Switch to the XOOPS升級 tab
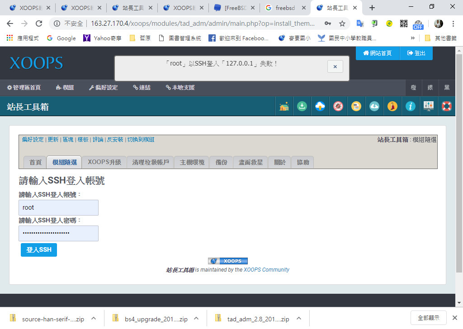 (x=104, y=162)
